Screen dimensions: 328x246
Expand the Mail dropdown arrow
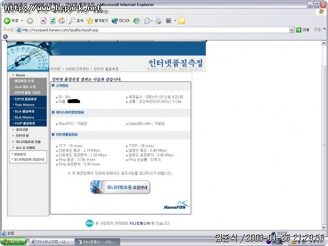152,21
